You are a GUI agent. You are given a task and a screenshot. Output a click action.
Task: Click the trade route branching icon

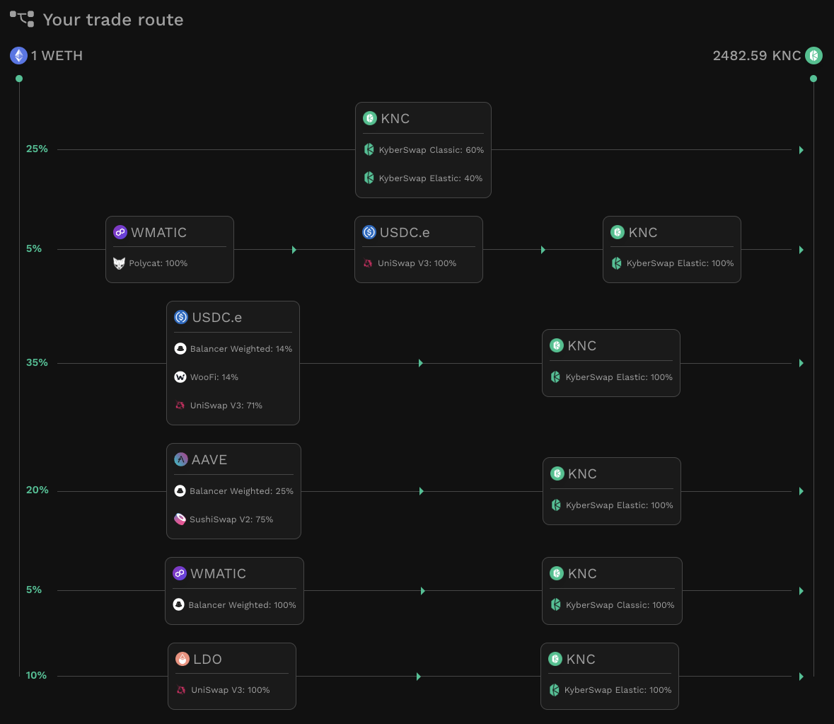pyautogui.click(x=22, y=19)
